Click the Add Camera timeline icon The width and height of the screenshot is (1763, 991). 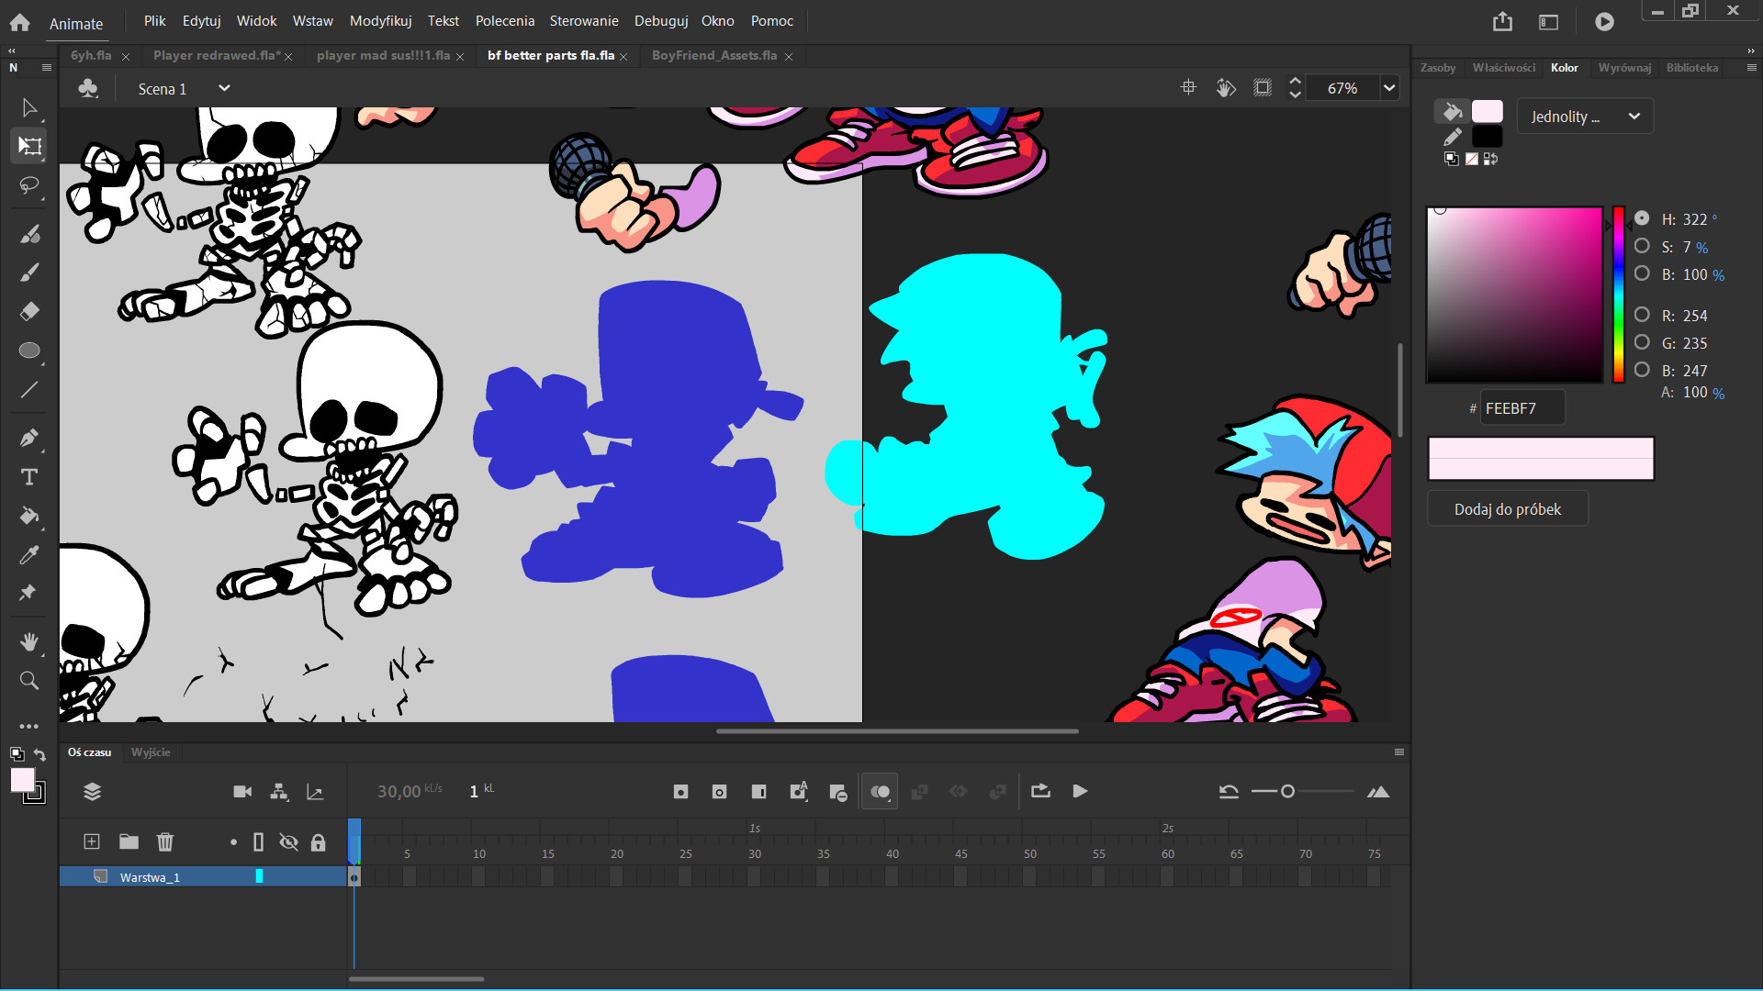(x=242, y=792)
